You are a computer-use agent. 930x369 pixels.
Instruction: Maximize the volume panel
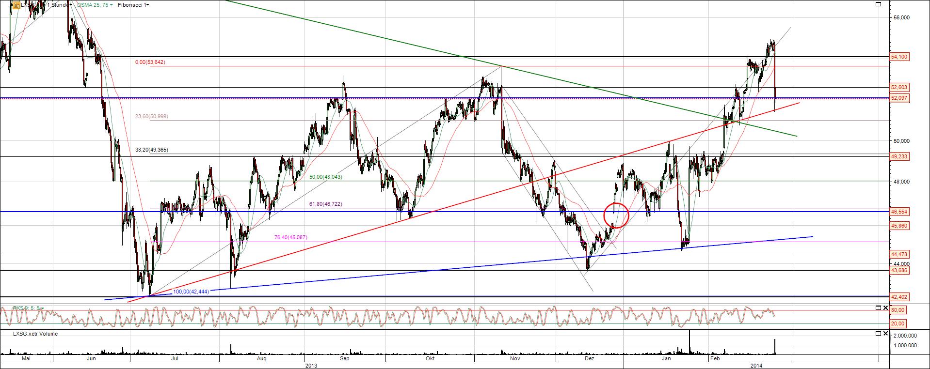[878, 334]
